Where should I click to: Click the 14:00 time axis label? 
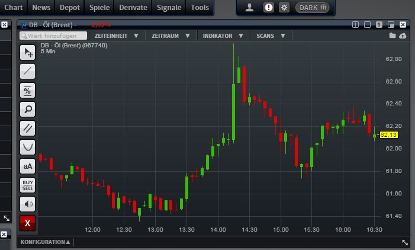point(218,230)
